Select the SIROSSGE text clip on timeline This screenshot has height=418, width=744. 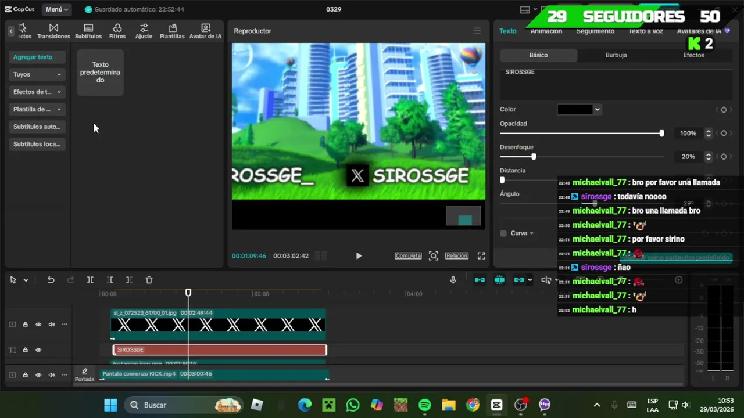[220, 349]
